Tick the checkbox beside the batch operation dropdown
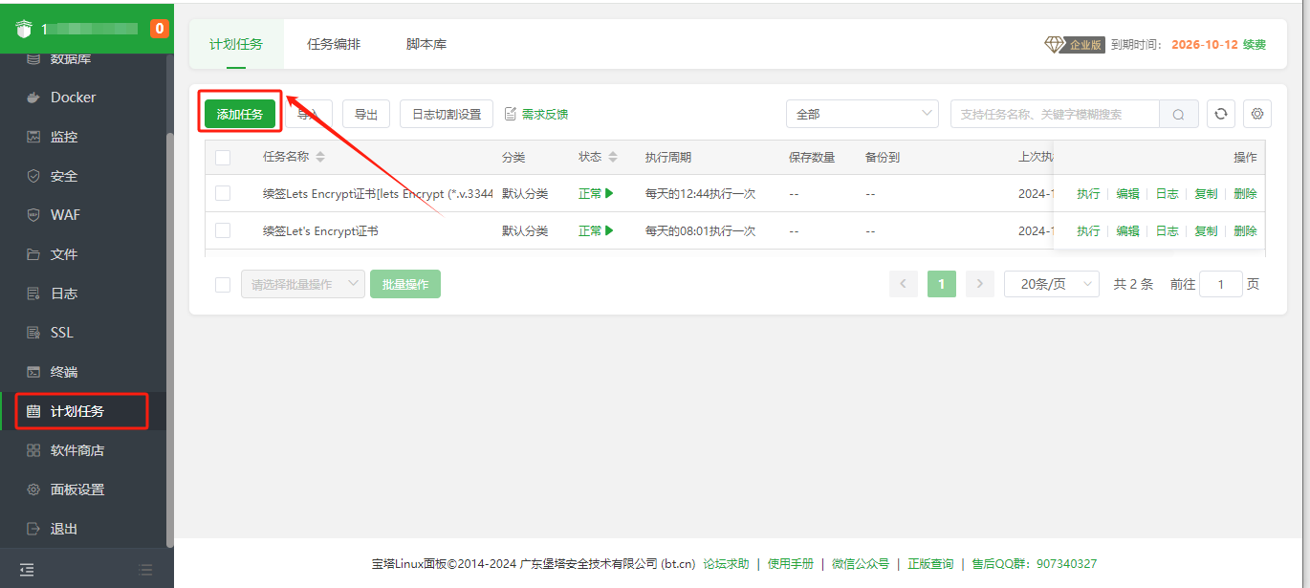Screen dimensions: 1310x588 [223, 284]
